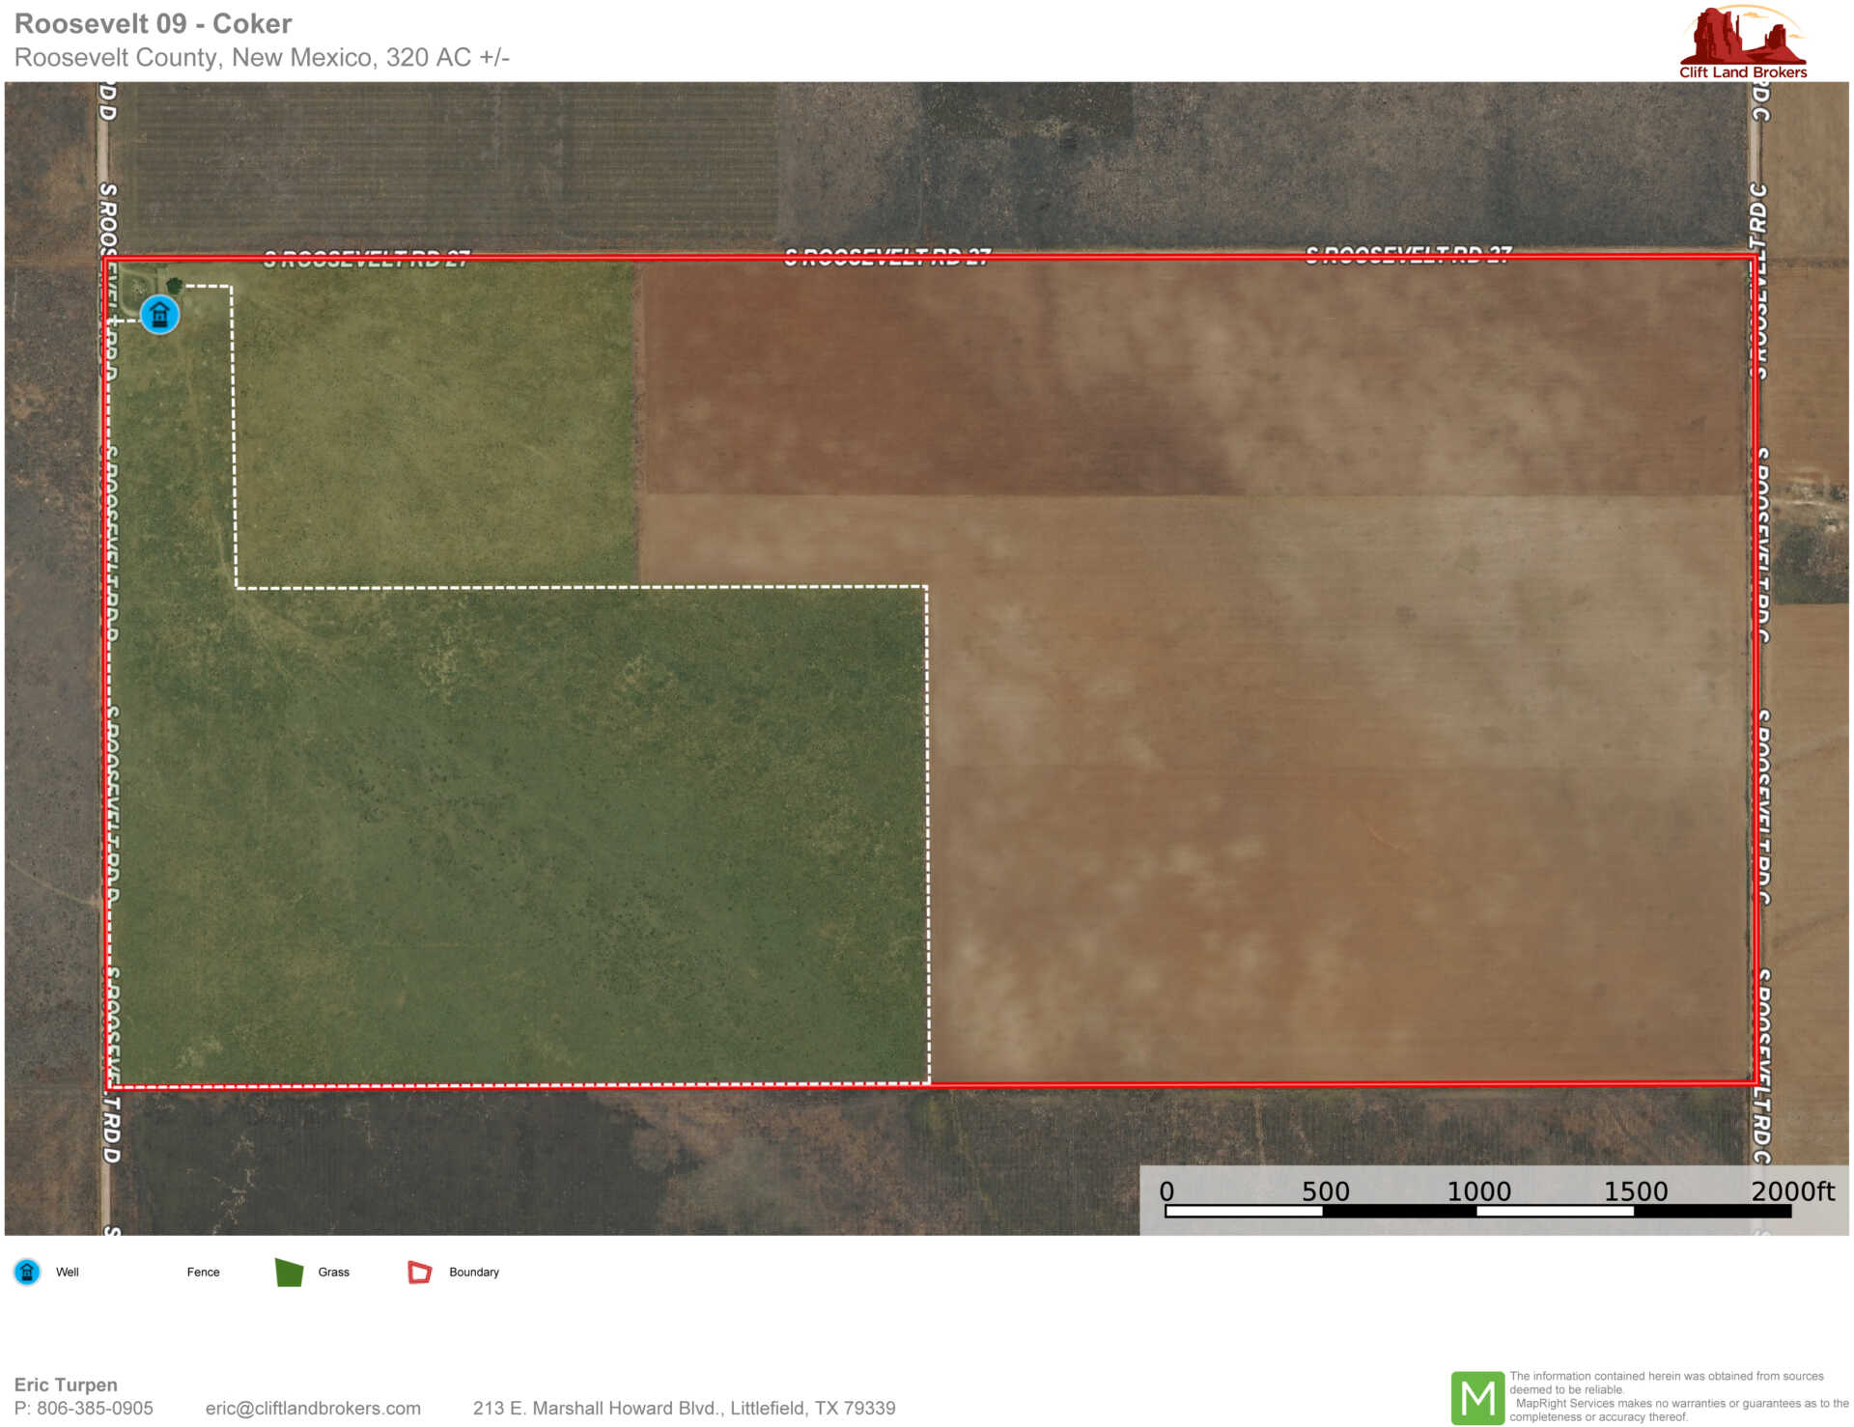This screenshot has height=1427, width=1854.
Task: Select the Boundary icon in the legend
Action: [x=419, y=1272]
